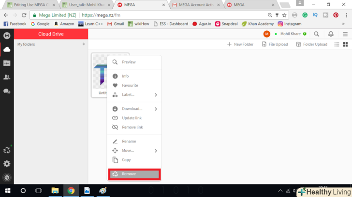Expand the Label submenu arrow
The width and height of the screenshot is (352, 197).
pos(156,95)
